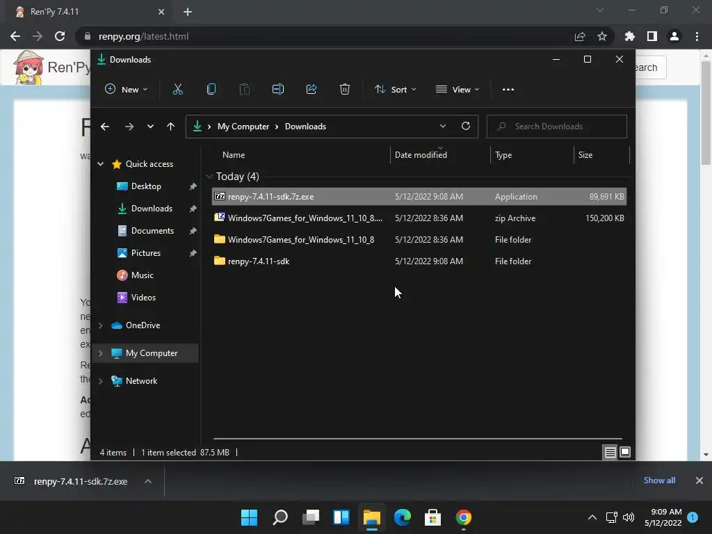Go forward in File Explorer

point(129,127)
